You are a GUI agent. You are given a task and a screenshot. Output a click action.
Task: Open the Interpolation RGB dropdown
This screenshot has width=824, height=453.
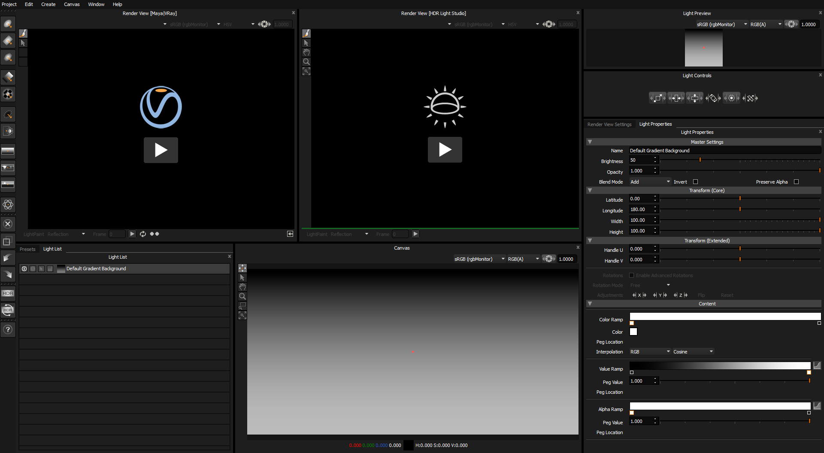click(x=650, y=352)
